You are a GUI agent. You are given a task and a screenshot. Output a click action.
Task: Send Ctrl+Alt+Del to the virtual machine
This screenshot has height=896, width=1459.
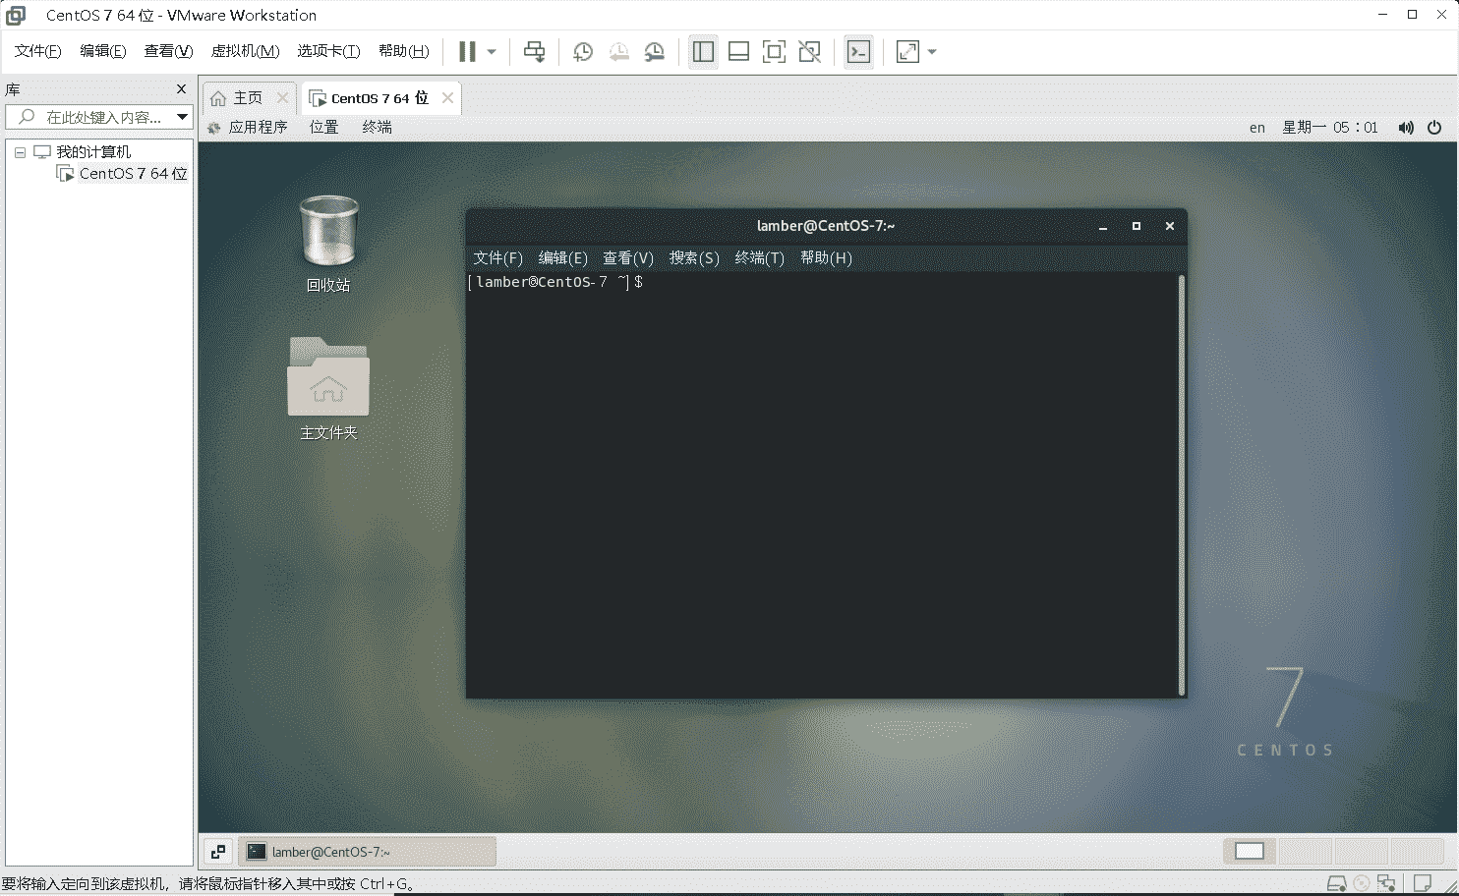[x=534, y=52]
